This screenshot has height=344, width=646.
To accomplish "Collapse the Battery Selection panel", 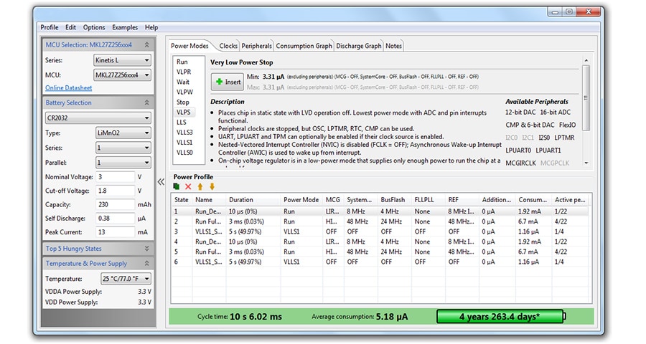I will tap(146, 103).
